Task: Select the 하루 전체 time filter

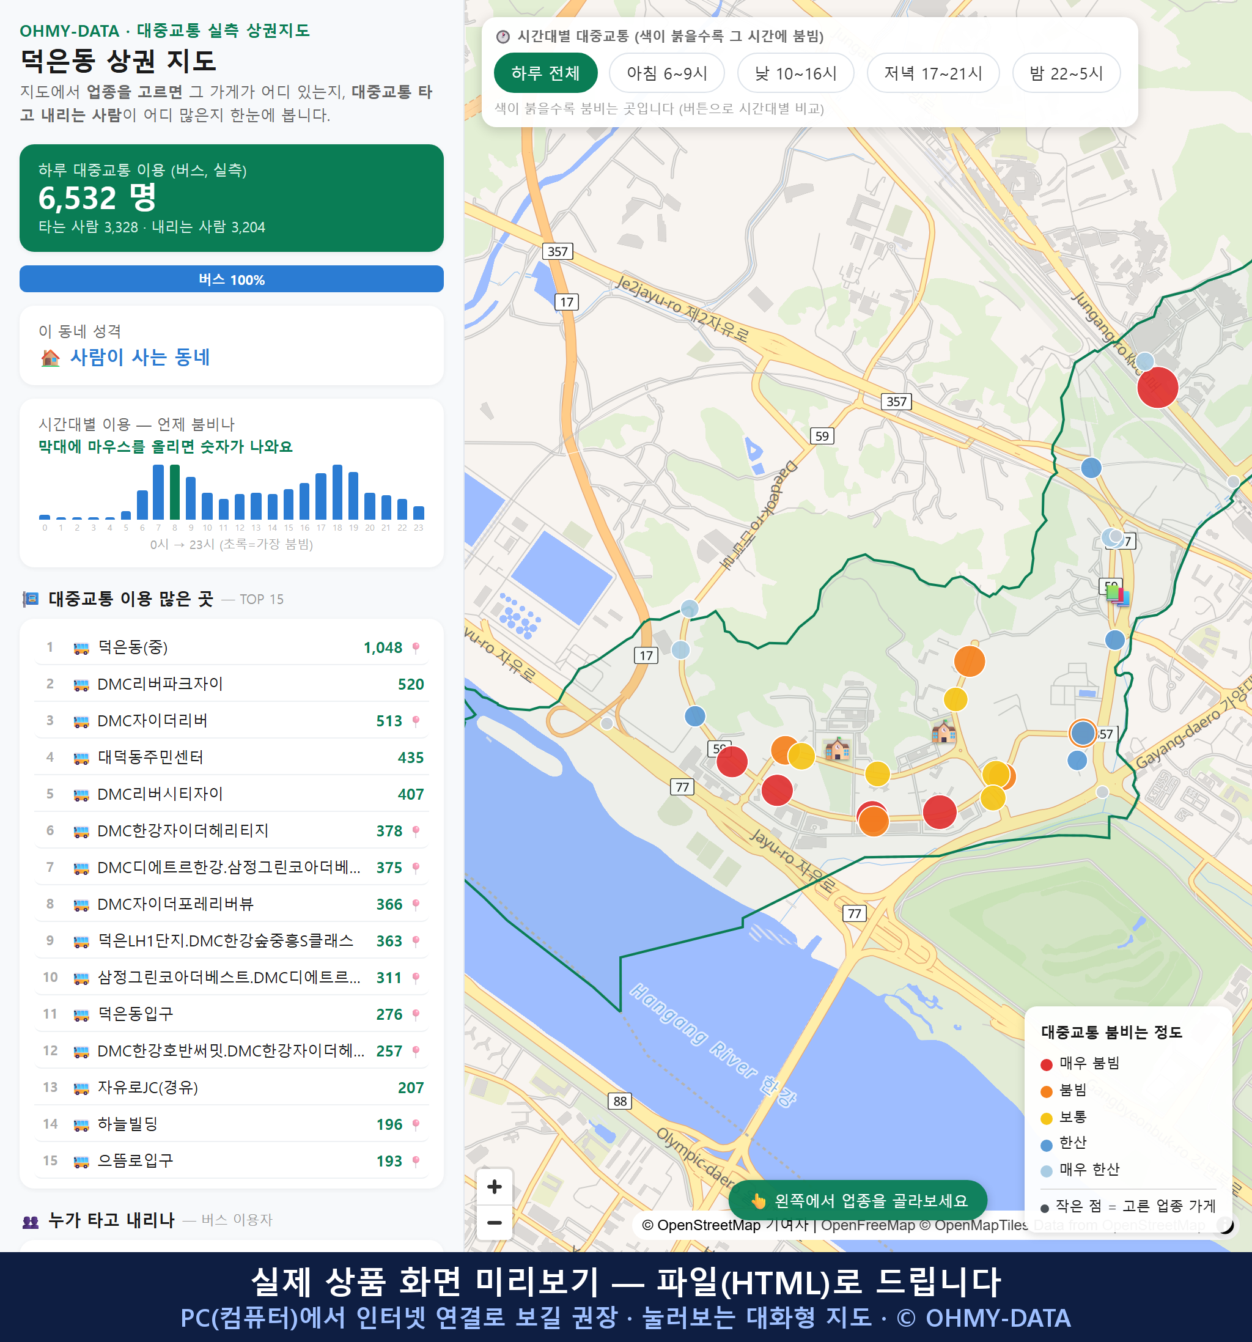Action: coord(545,73)
